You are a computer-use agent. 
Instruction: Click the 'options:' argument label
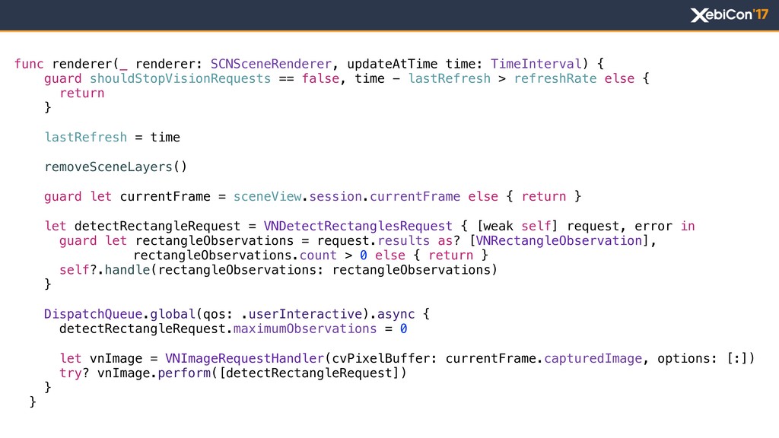[x=687, y=359]
